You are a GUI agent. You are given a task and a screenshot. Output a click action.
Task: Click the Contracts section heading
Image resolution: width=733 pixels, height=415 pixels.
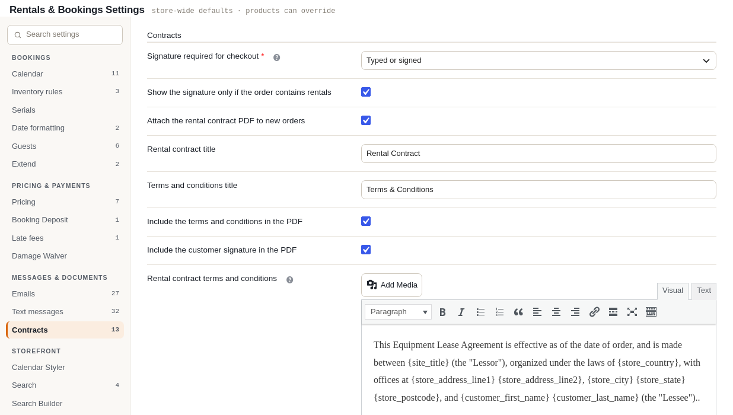(x=164, y=36)
